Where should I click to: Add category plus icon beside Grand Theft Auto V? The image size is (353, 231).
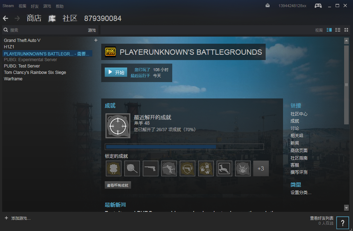click(x=96, y=40)
